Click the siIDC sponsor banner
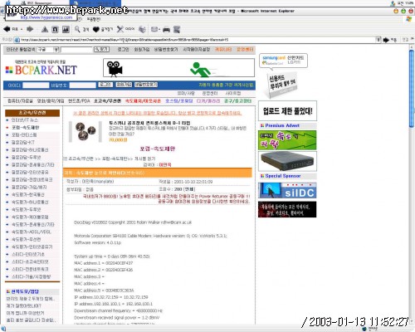 pos(287,190)
